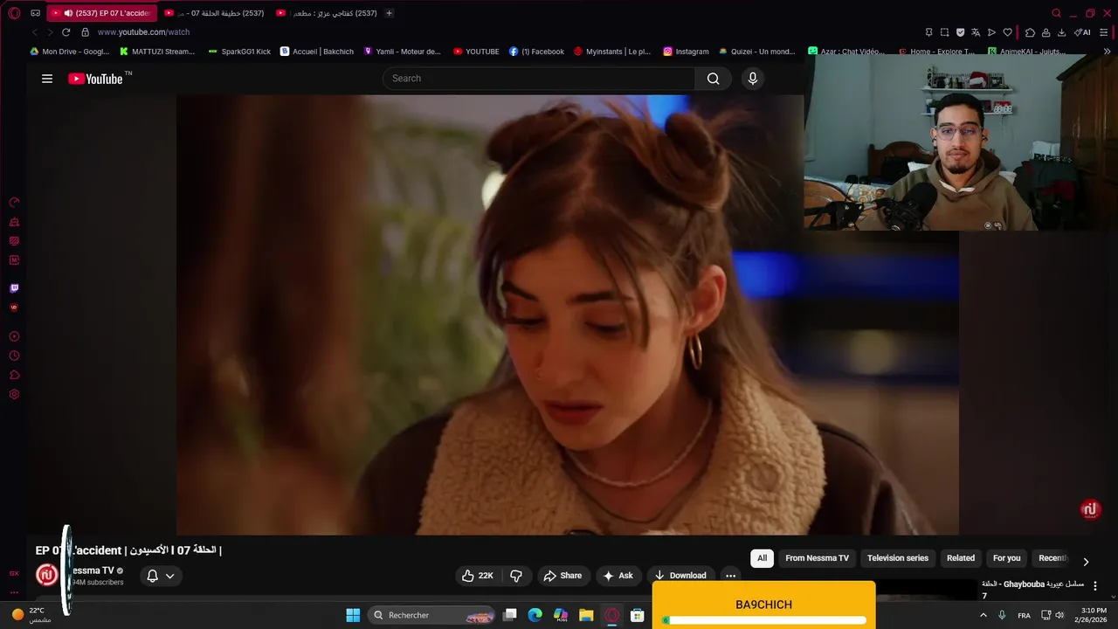The height and width of the screenshot is (629, 1118).
Task: Select 'Television series' filter chip
Action: coord(898,558)
